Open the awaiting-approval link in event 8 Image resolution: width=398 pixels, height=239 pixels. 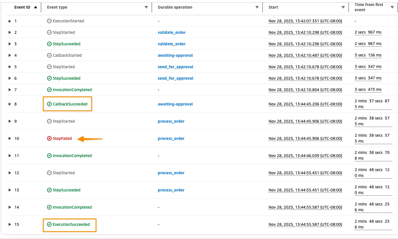[x=175, y=104]
